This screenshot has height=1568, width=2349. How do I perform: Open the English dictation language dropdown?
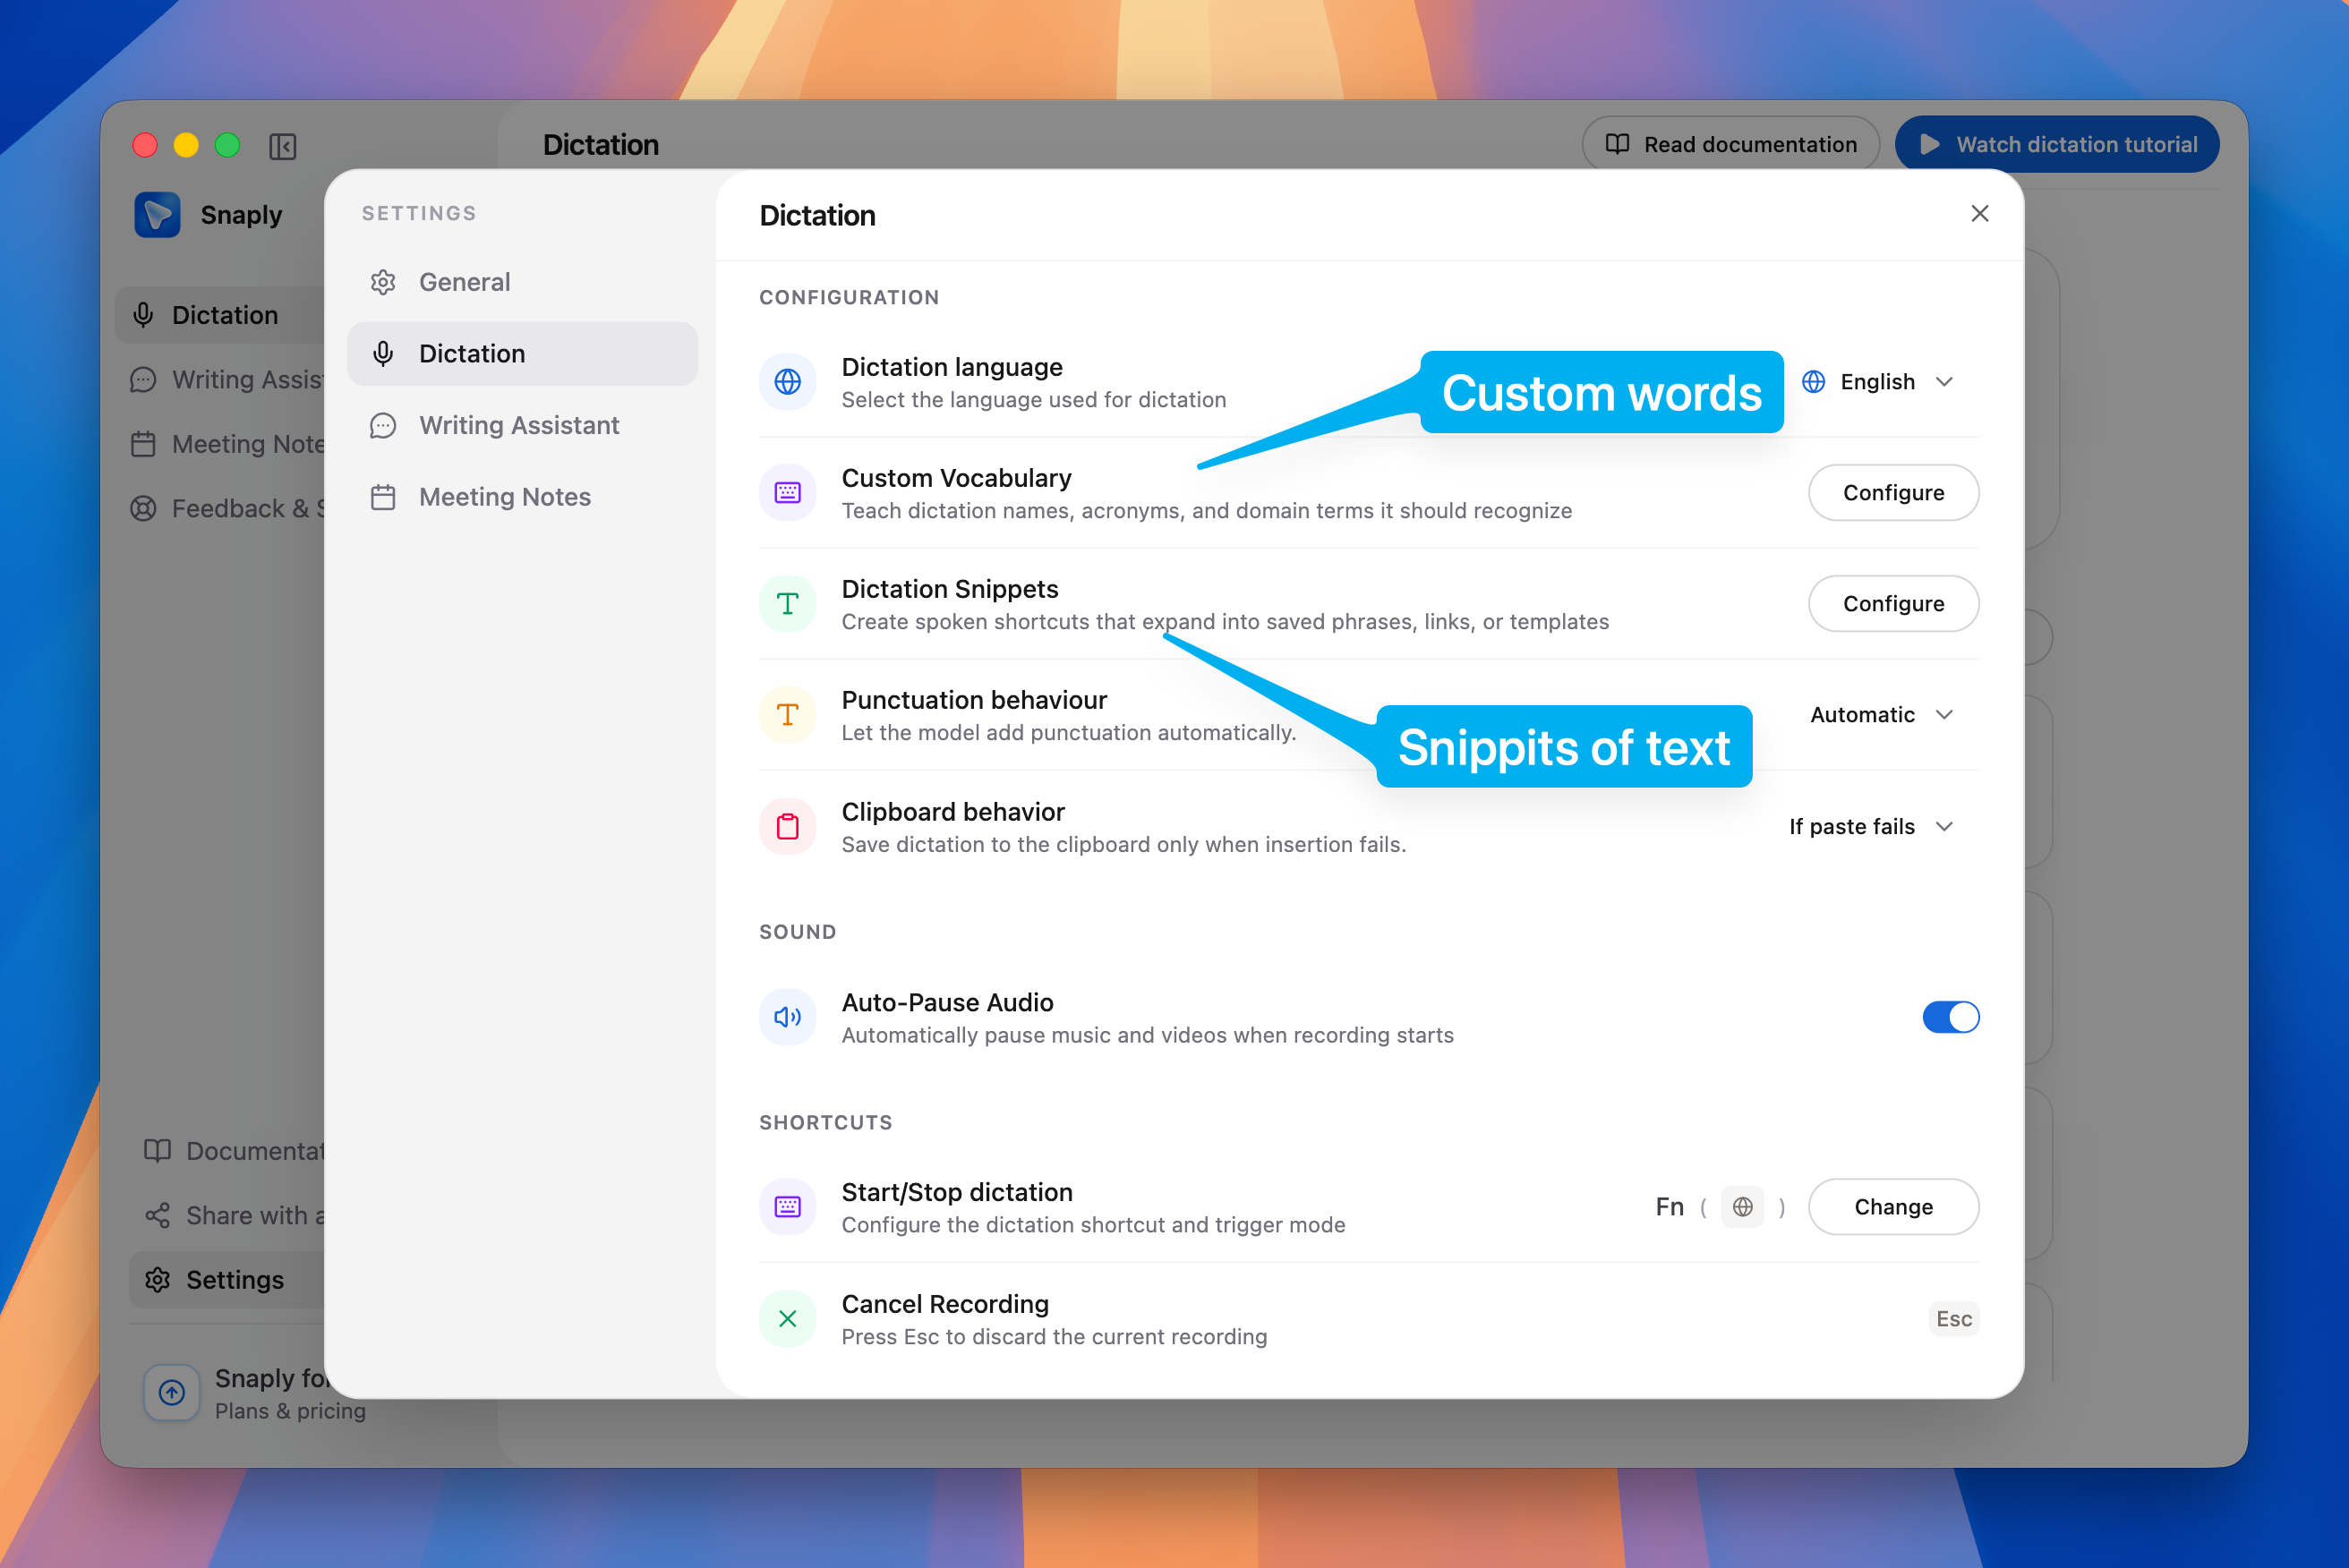(x=1878, y=382)
